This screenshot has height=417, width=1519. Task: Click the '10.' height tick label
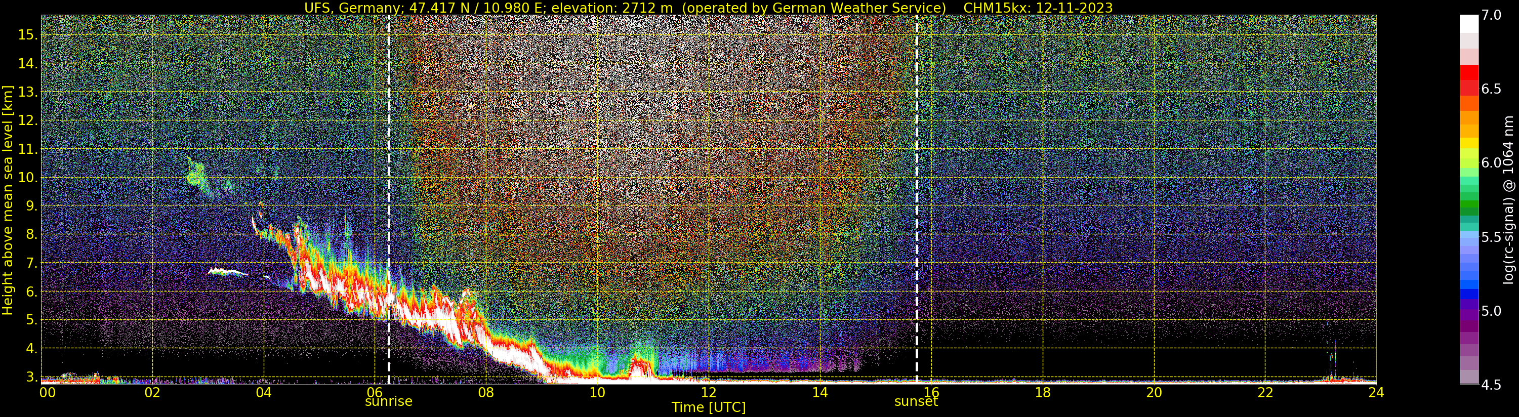click(x=28, y=178)
